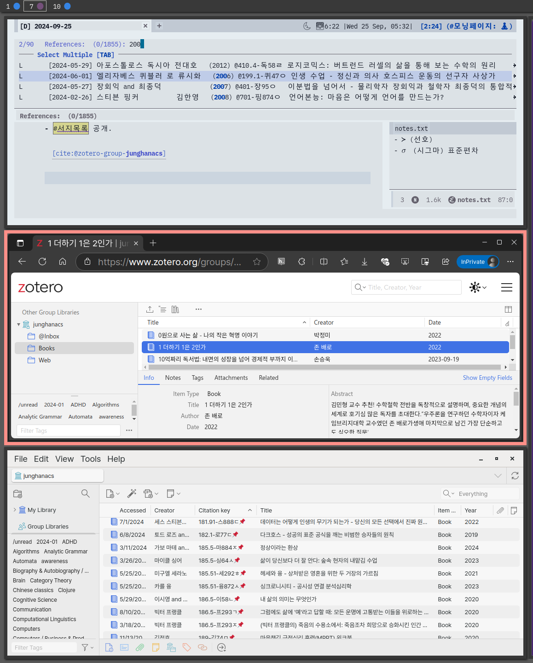This screenshot has width=533, height=663.
Task: Toggle color scheme selector in Zotero web
Action: pyautogui.click(x=478, y=287)
